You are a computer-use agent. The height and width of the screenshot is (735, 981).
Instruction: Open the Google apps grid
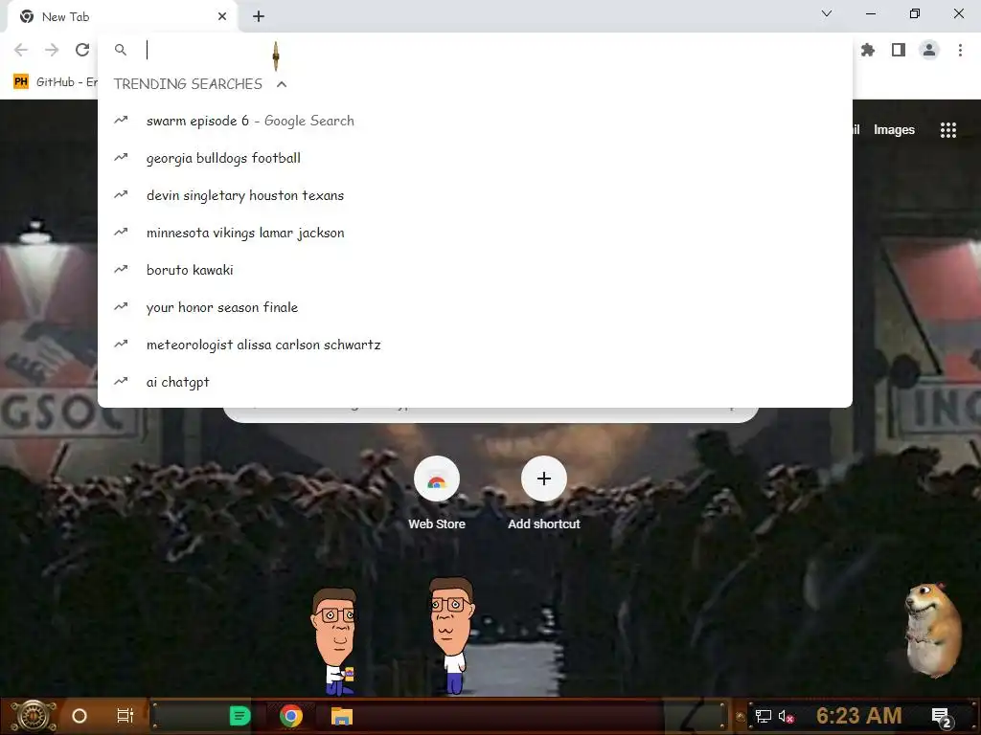[948, 130]
